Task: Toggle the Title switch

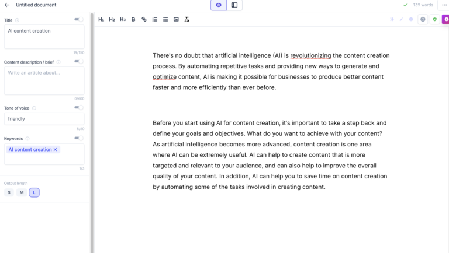Action: (79, 19)
